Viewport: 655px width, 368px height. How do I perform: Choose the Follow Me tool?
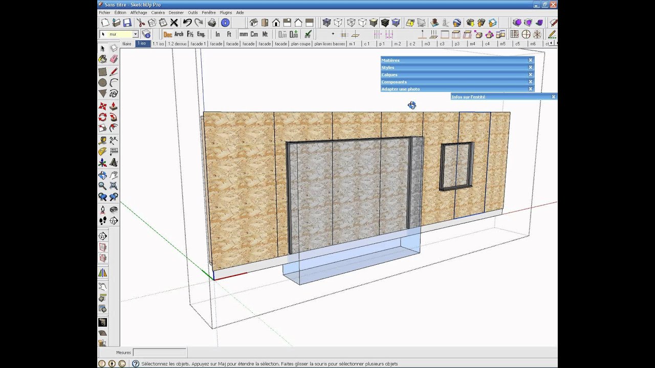pyautogui.click(x=114, y=117)
